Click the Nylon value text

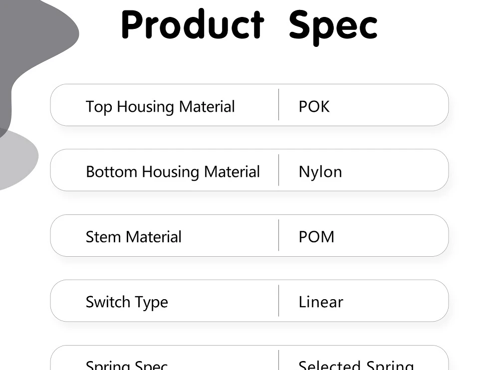(320, 172)
